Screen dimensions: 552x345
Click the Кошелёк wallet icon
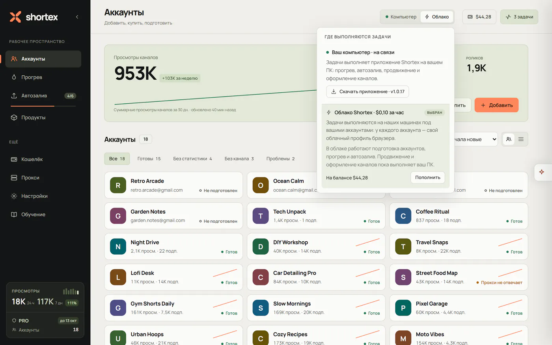(14, 159)
